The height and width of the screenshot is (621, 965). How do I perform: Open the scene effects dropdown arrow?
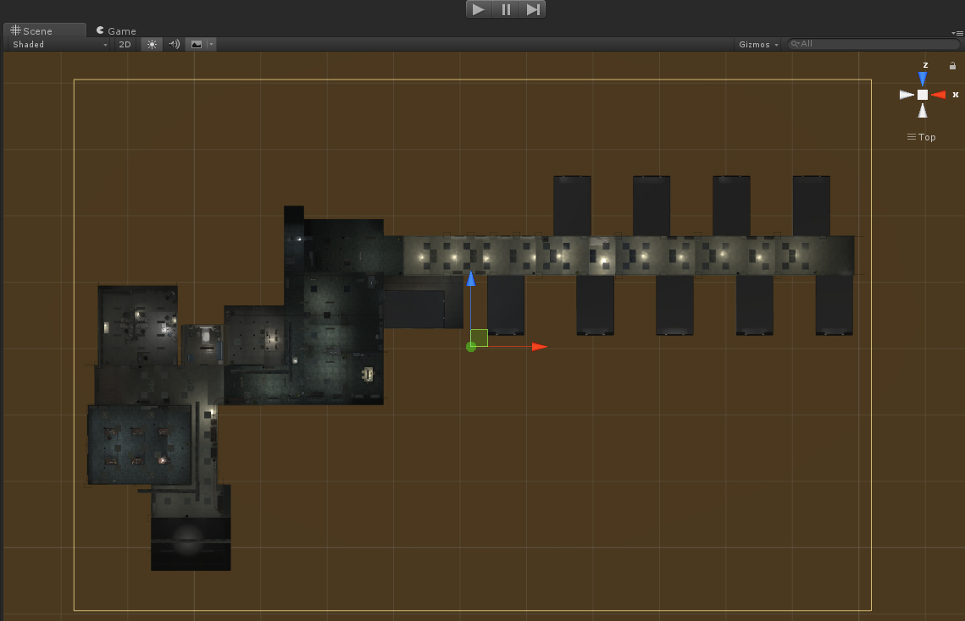pyautogui.click(x=211, y=44)
